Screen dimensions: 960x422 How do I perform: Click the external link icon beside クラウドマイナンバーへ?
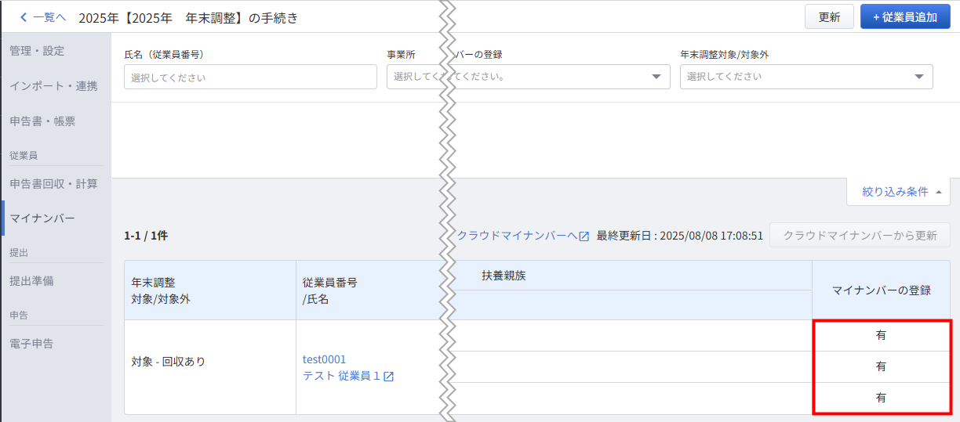pos(584,236)
